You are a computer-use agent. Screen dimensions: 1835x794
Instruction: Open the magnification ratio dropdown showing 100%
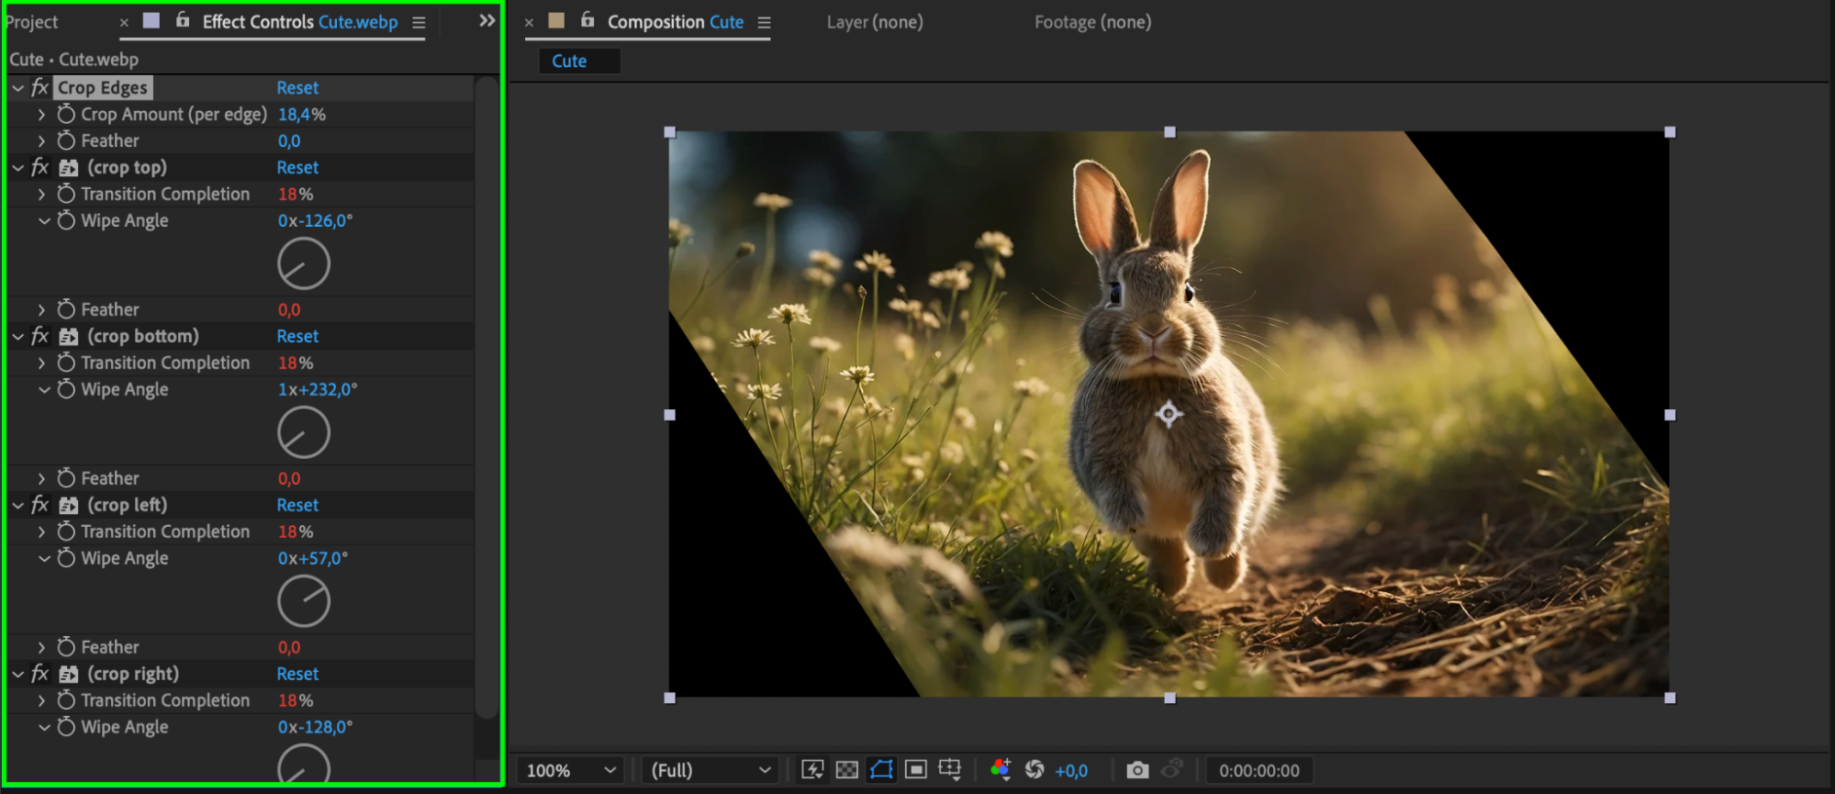click(570, 770)
